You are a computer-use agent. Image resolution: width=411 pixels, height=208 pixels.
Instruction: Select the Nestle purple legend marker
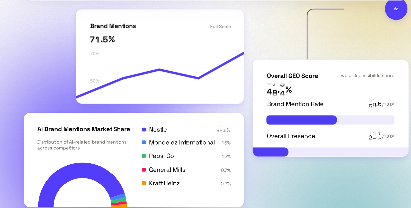click(144, 129)
